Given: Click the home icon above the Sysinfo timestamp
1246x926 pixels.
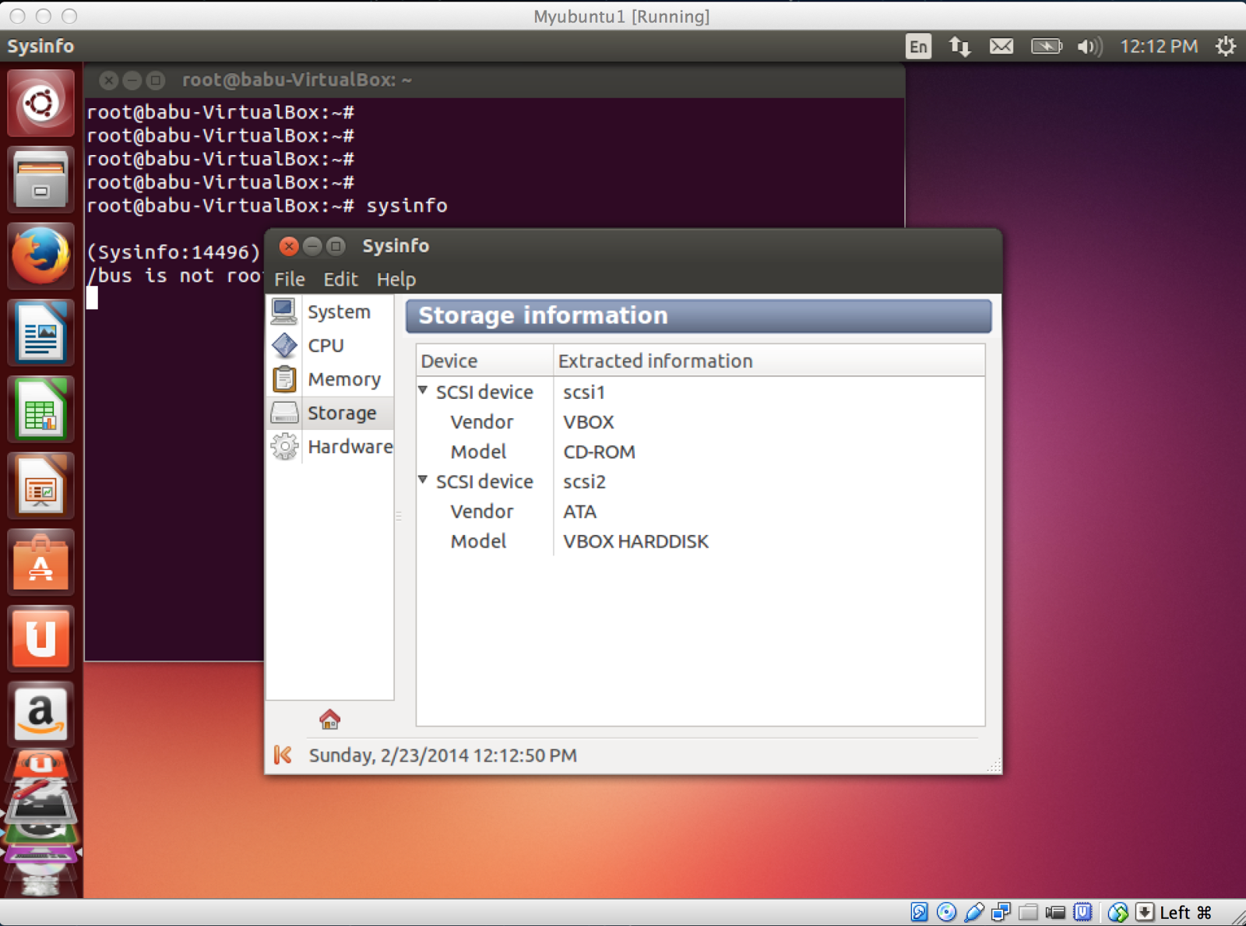Looking at the screenshot, I should coord(329,719).
